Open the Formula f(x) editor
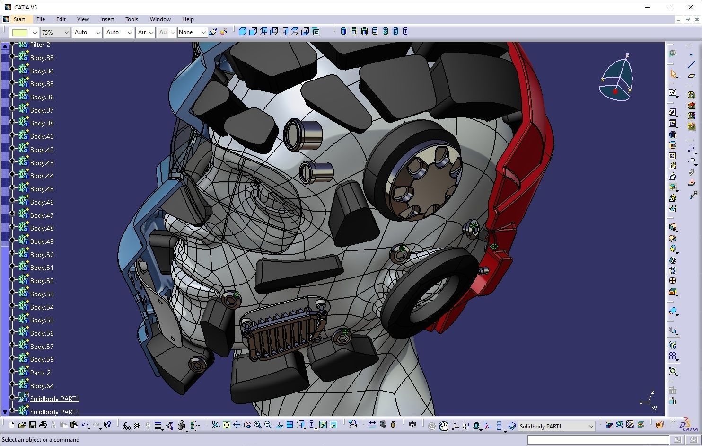 [x=126, y=426]
